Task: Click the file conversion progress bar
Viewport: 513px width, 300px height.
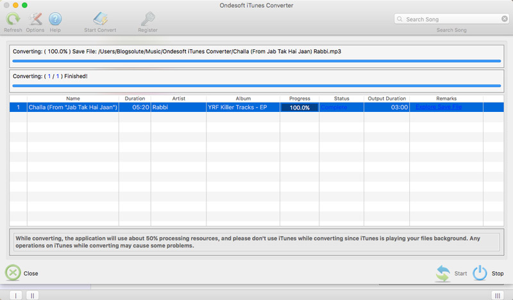Action: 256,61
